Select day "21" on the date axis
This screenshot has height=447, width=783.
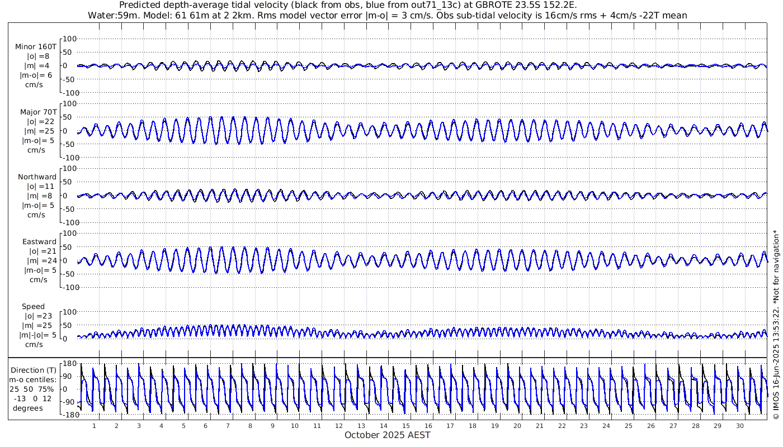[x=539, y=426]
